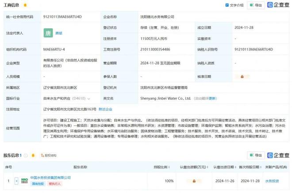Click info icon beside 股东信息 heading
Viewport: 292px width, 193px height.
[26, 155]
